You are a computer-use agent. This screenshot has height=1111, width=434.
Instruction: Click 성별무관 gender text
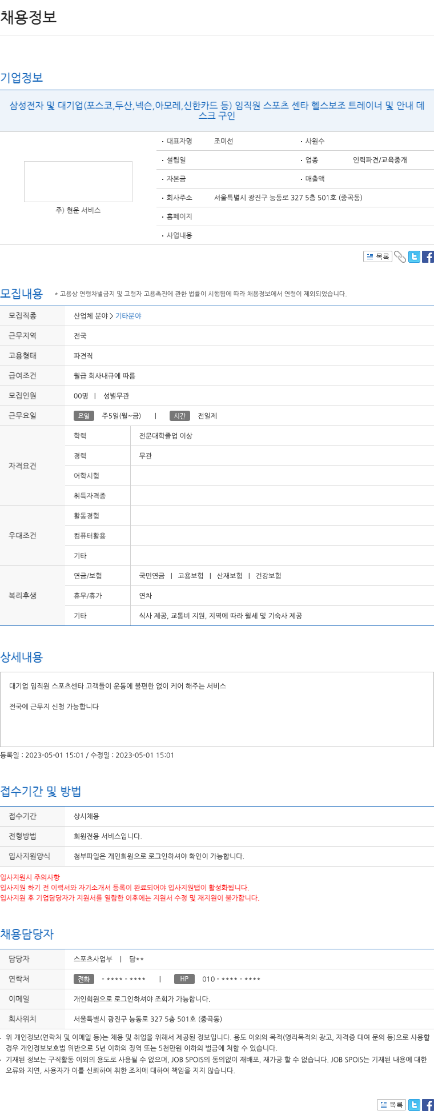click(x=116, y=396)
